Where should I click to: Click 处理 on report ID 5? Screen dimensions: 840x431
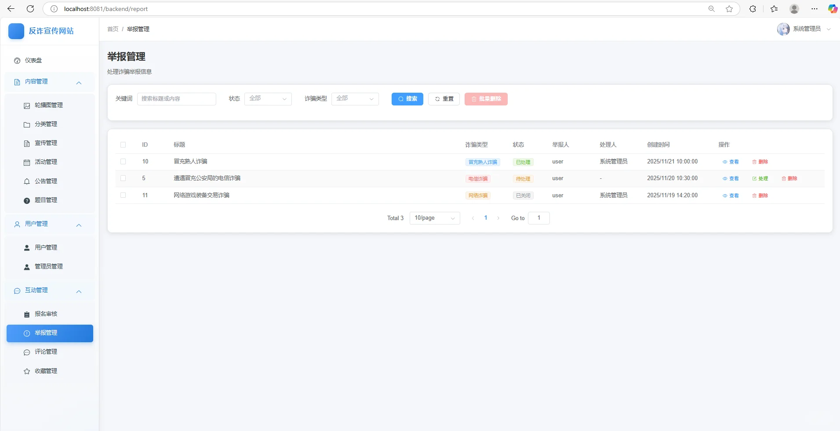point(762,178)
